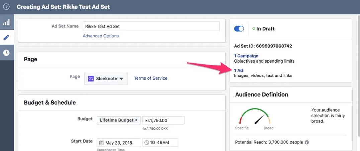This screenshot has height=151, width=360.
Task: Click the clock icon in start time field
Action: coord(147,143)
